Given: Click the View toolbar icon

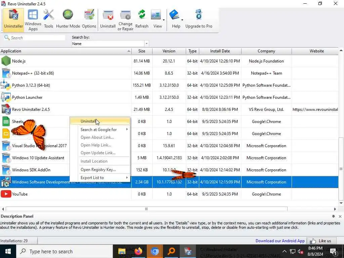Looking at the screenshot, I should point(156,19).
